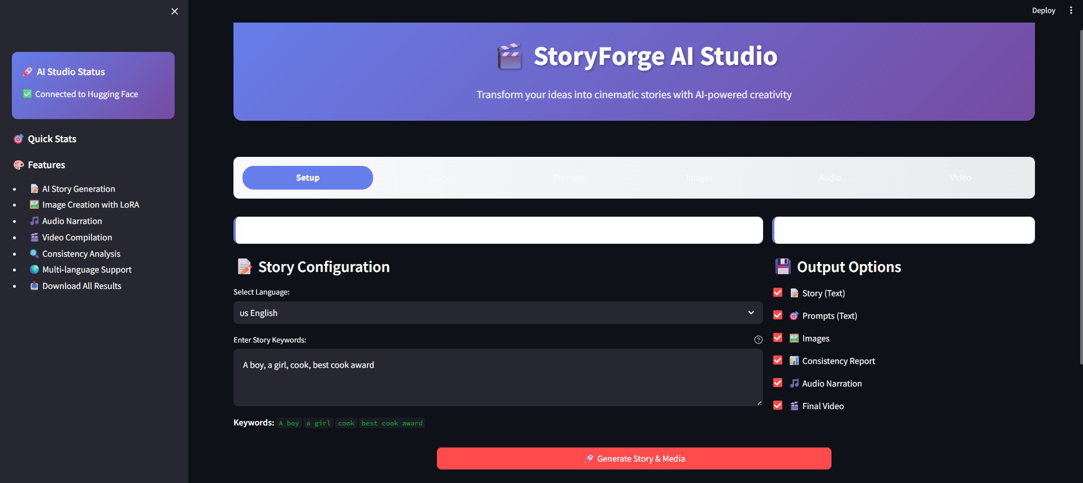1083x483 pixels.
Task: Click the help icon beside Enter Story Keywords
Action: [759, 340]
